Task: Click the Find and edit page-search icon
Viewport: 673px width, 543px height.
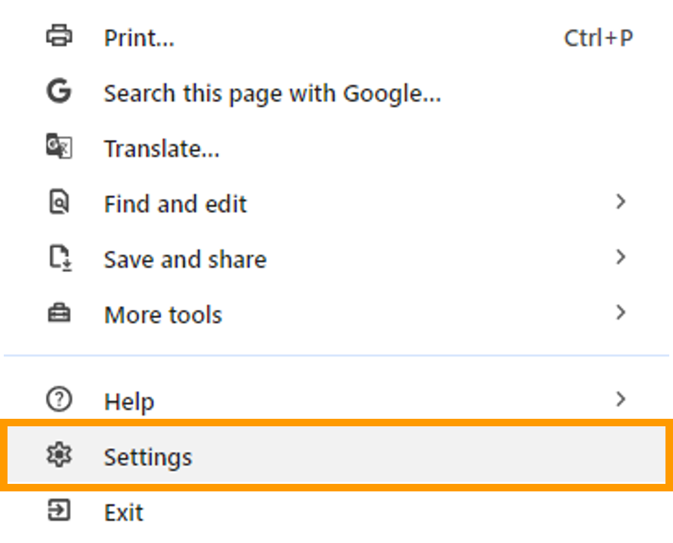Action: click(x=59, y=202)
